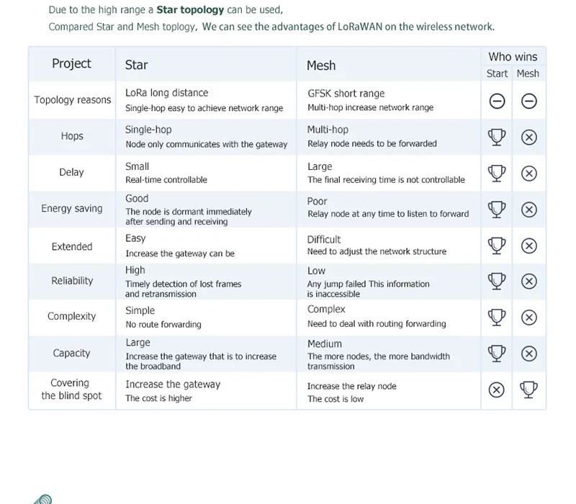The height and width of the screenshot is (504, 576).
Task: Click the Mesh trophy in the Covering the blind spot row
Action: tap(528, 390)
